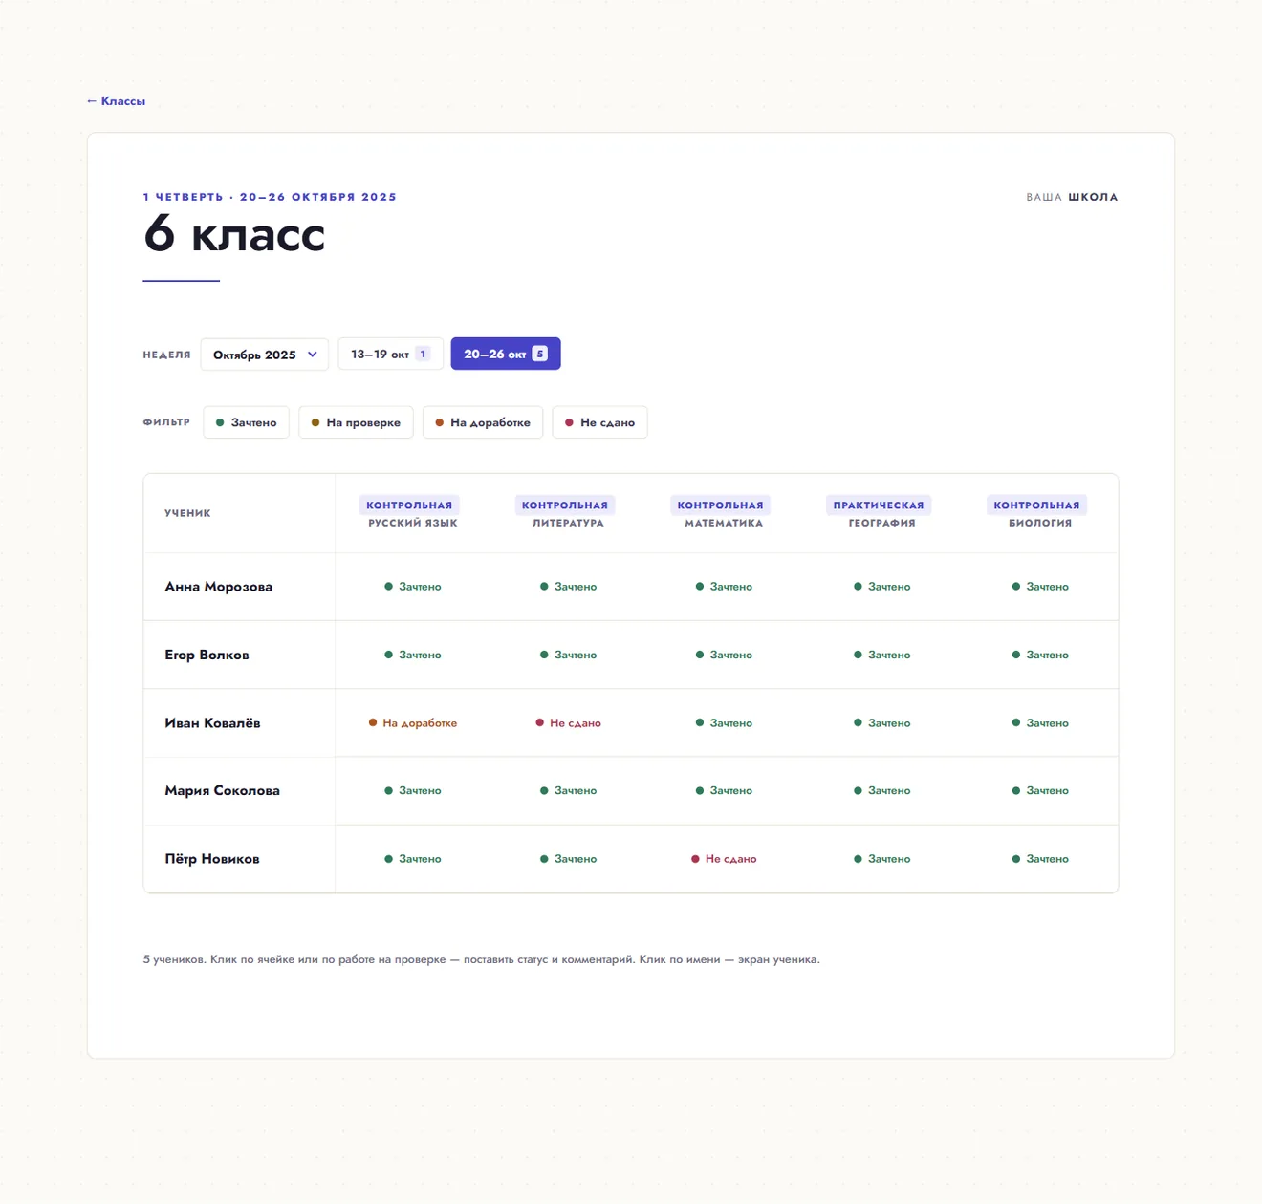Open student Мария Соколова's page
The height and width of the screenshot is (1204, 1262).
(222, 790)
